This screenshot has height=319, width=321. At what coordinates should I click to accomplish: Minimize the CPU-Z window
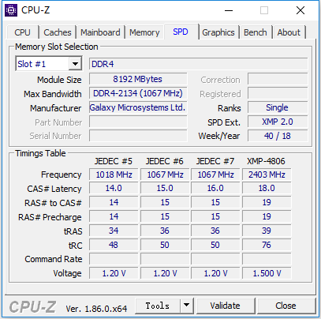click(x=229, y=10)
